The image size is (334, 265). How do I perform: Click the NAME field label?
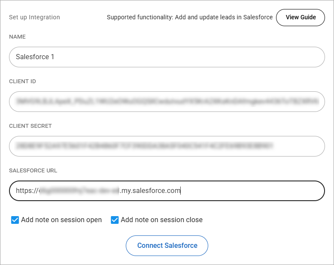(17, 37)
